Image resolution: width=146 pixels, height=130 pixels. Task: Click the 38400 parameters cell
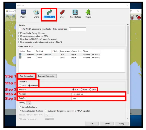(x=63, y=58)
